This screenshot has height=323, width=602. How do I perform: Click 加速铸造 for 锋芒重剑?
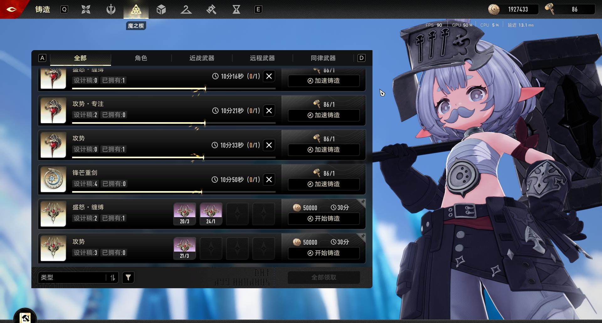[x=324, y=184]
